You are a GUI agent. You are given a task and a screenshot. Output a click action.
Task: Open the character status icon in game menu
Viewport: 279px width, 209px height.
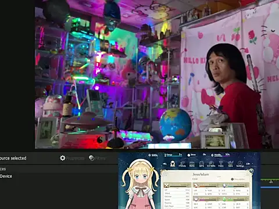click(173, 164)
